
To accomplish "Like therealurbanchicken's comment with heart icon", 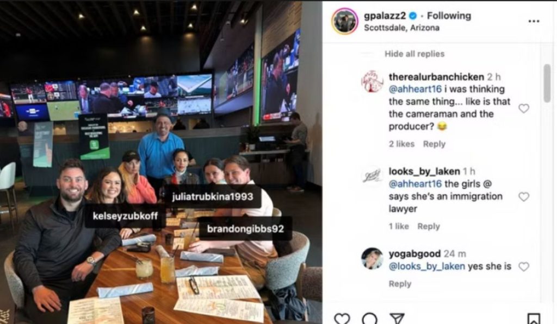I will (524, 109).
